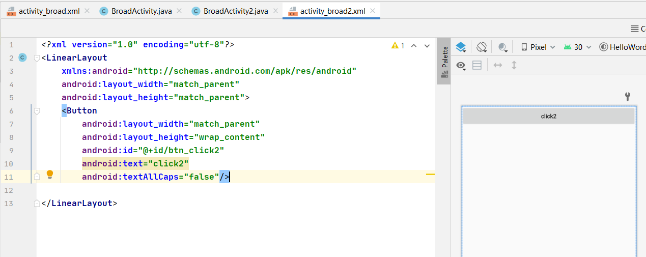Open the HelloWord theme selector
646x257 pixels.
pos(623,47)
